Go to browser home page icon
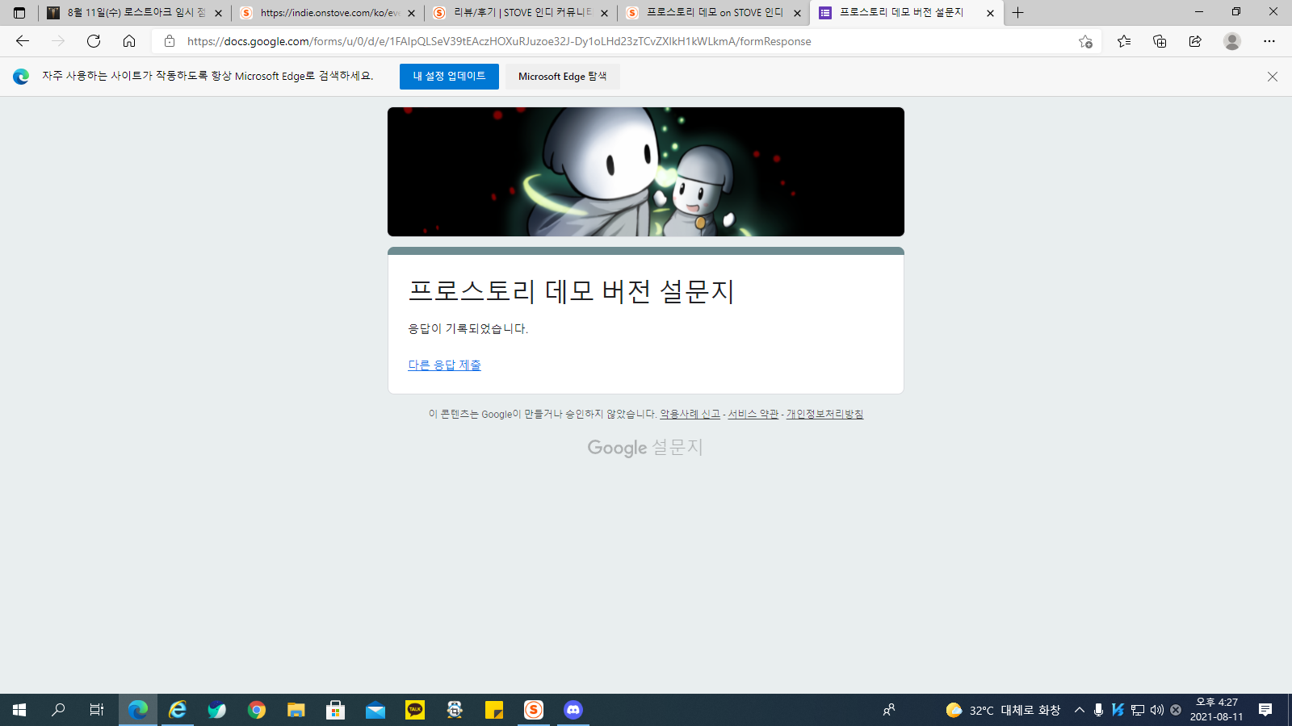The image size is (1292, 726). [129, 41]
